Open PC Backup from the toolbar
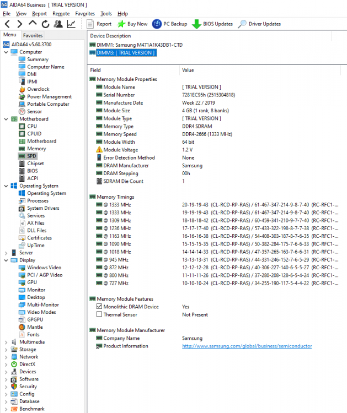Image resolution: width=347 pixels, height=413 pixels. [x=169, y=24]
